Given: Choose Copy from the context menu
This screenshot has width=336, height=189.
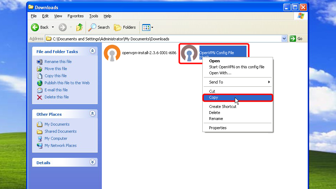Looking at the screenshot, I should tap(214, 98).
